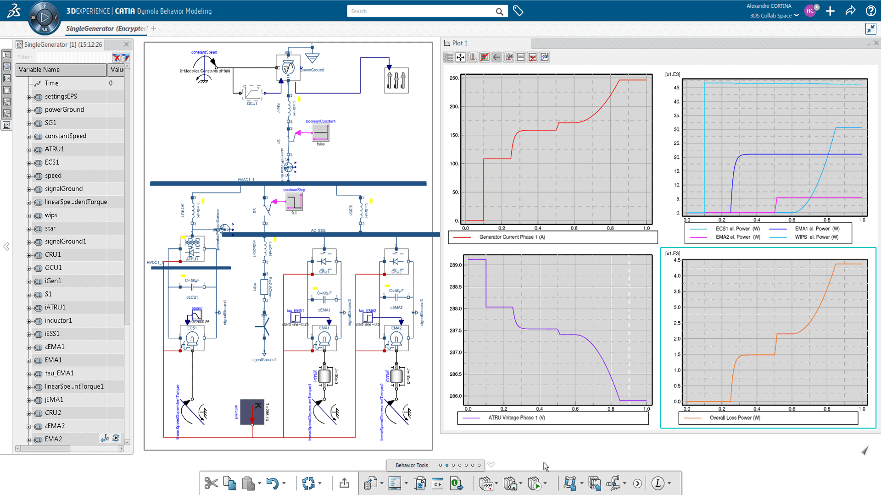Expand the ATRU1 variable node

pos(28,149)
